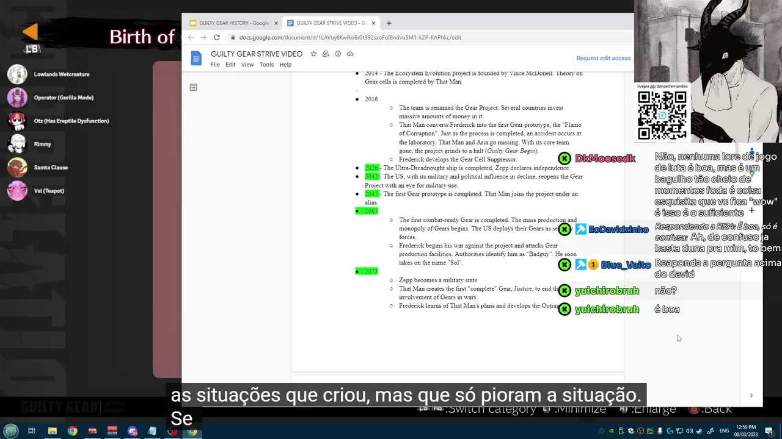Viewport: 782px width, 439px height.
Task: Click the document title GUILTY GEAR STRIVE VIDEO
Action: click(257, 54)
